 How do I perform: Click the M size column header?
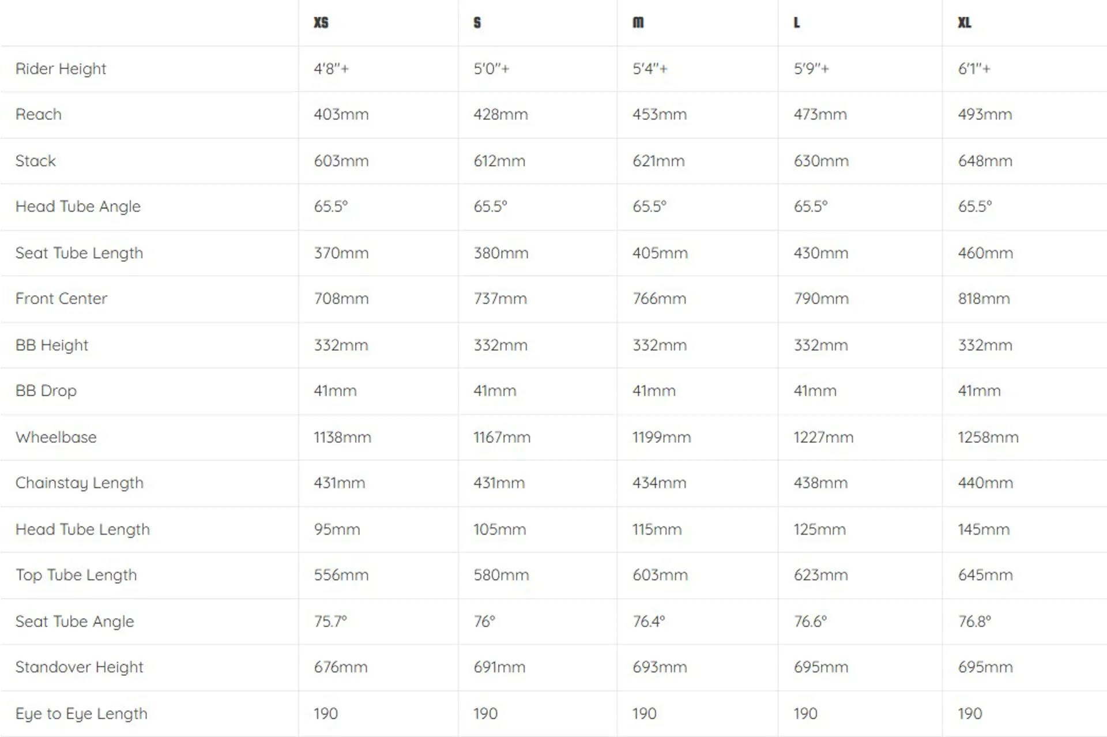(638, 22)
